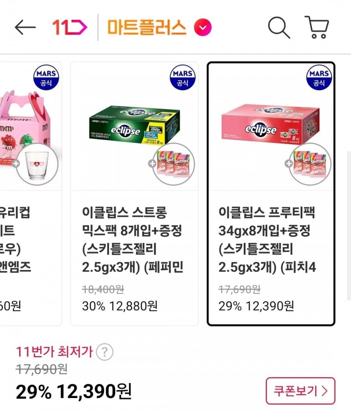The width and height of the screenshot is (351, 412).
Task: Tap the M&M's pink gift box image
Action: tap(23, 133)
